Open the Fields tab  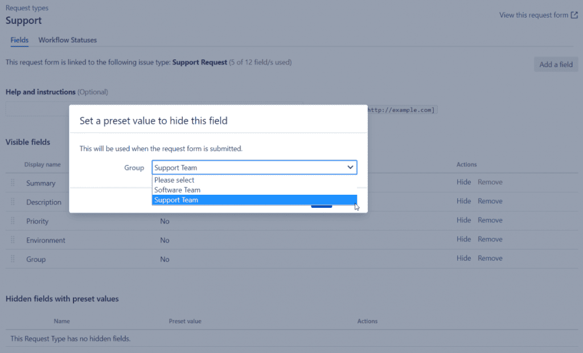point(19,40)
